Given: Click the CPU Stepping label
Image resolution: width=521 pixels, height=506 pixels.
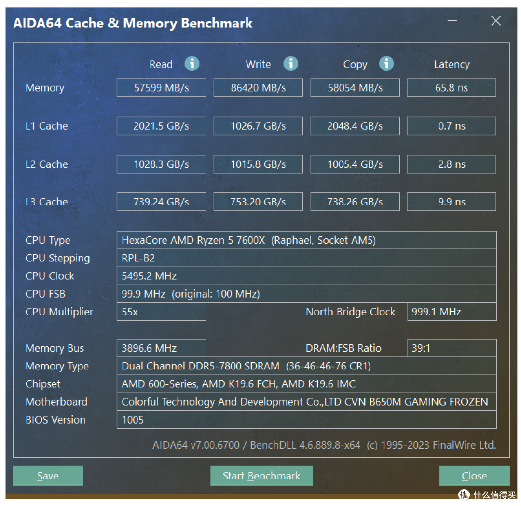Looking at the screenshot, I should click(x=57, y=259).
